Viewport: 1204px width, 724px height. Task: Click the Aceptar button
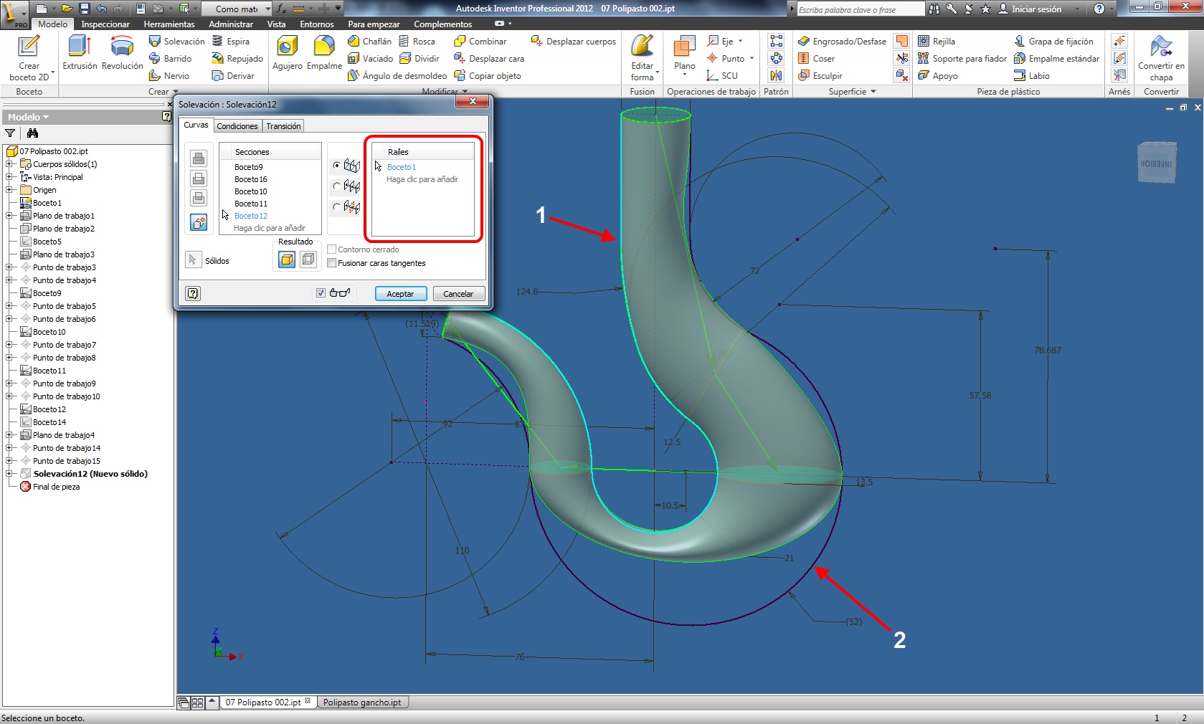(x=401, y=294)
